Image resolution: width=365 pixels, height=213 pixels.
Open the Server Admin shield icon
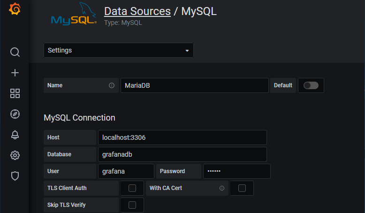click(15, 176)
